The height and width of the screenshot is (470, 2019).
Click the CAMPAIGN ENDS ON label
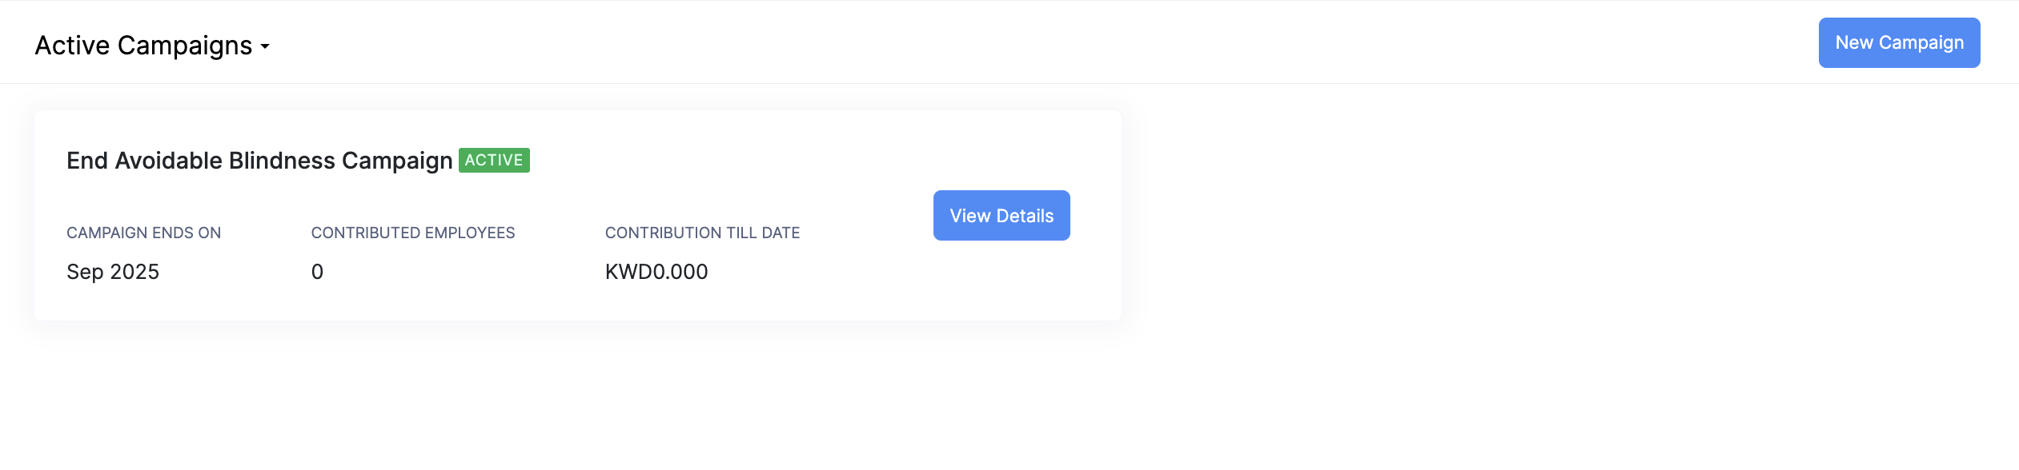(x=143, y=233)
